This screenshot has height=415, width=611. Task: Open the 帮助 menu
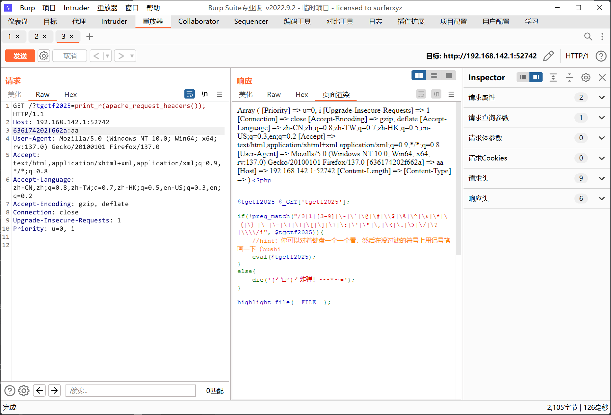click(153, 8)
